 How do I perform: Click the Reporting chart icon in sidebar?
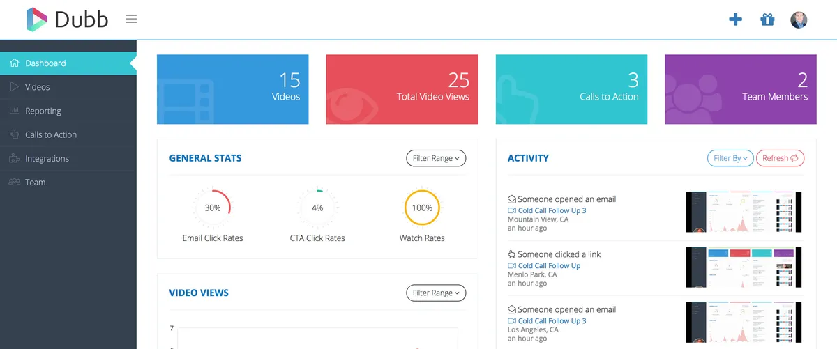click(14, 111)
